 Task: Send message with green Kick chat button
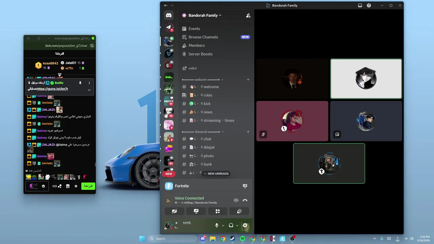(x=88, y=186)
